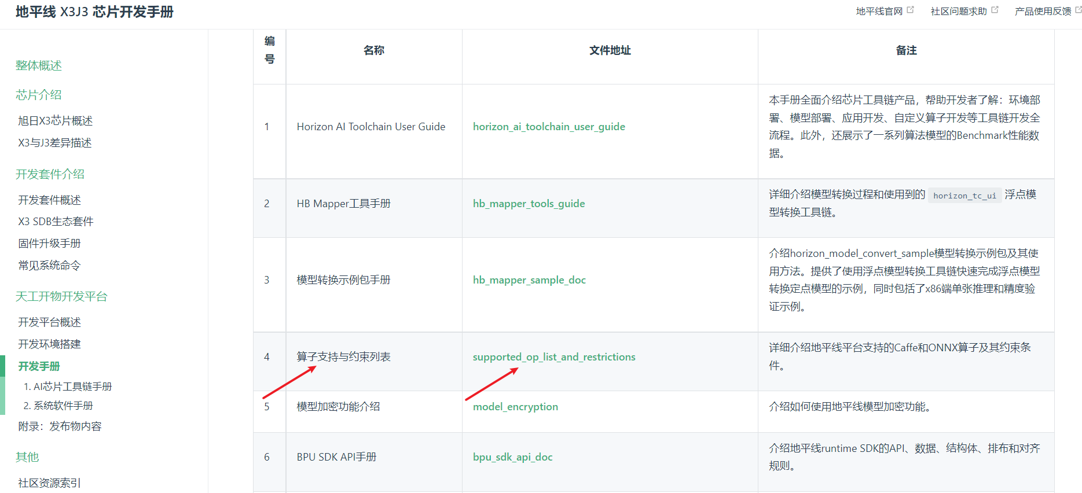The width and height of the screenshot is (1082, 493).
Task: Jump to 2. 系统软件手册 section
Action: tap(58, 406)
